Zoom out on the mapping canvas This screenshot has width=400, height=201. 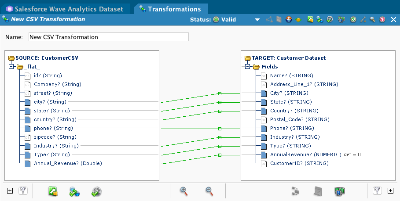[209, 191]
